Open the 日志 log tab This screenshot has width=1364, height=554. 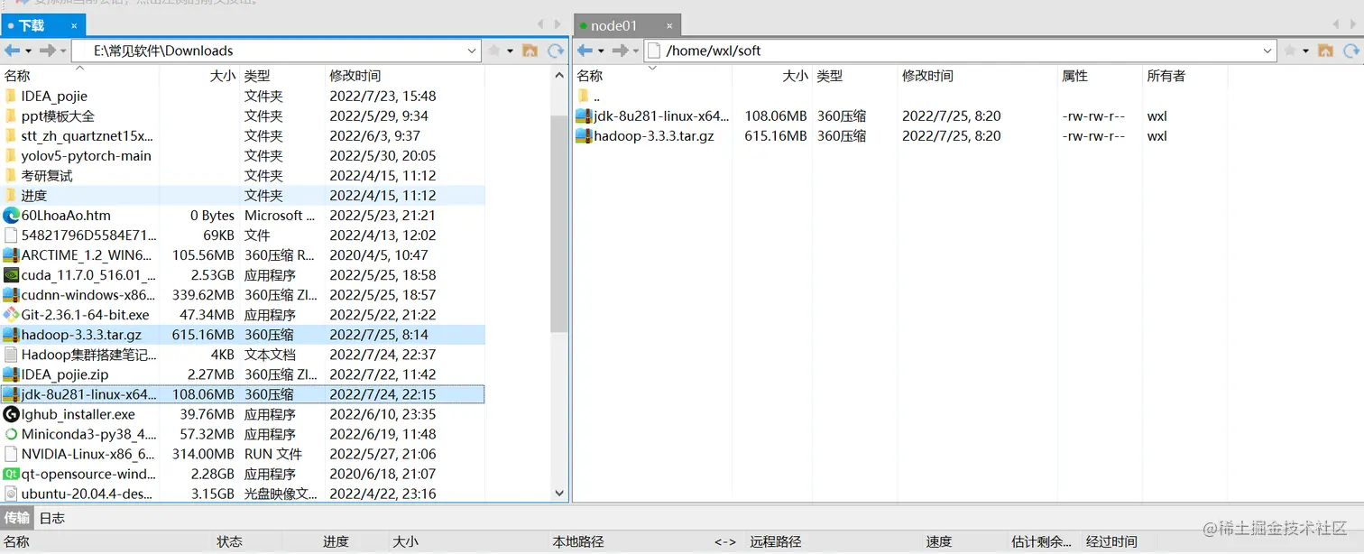pos(51,518)
